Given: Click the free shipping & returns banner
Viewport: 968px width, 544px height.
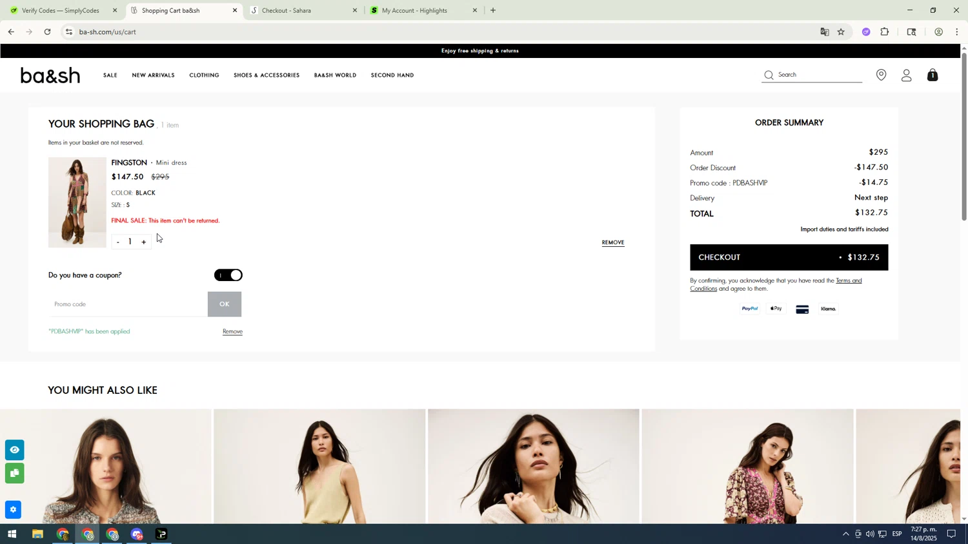Looking at the screenshot, I should tap(480, 51).
